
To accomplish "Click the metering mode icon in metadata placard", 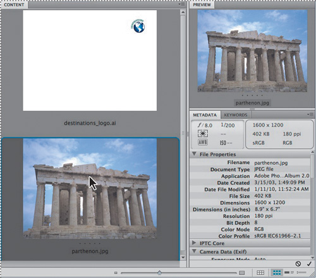I will click(203, 134).
